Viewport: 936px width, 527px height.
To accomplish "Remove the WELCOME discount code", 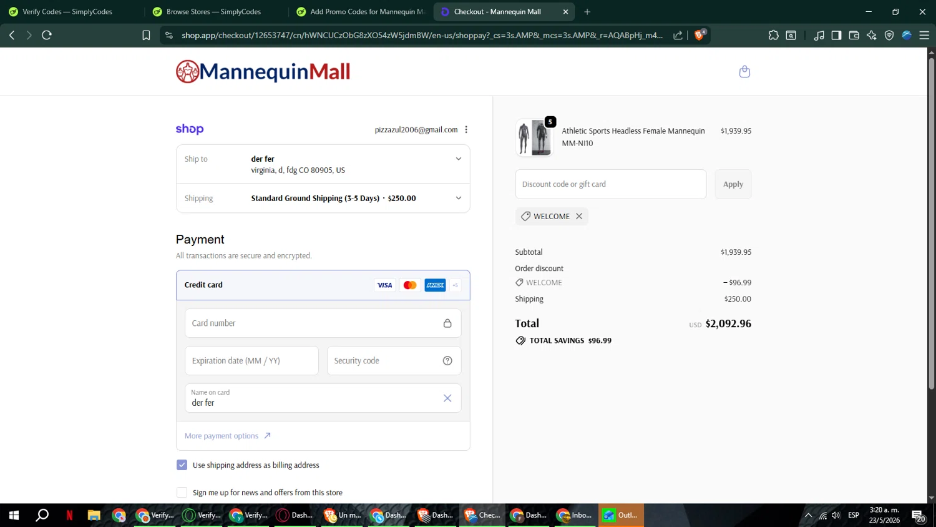I will point(579,216).
